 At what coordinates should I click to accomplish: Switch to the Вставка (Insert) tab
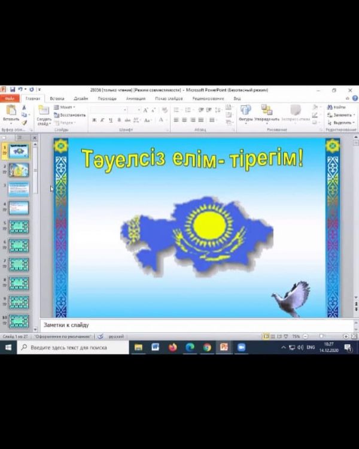click(57, 98)
